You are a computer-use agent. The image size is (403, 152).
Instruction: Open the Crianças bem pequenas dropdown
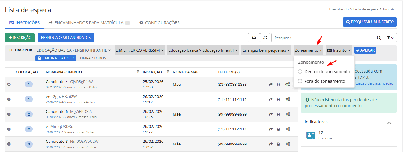tap(266, 50)
